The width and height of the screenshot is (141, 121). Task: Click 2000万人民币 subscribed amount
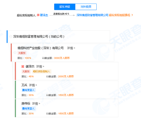click(x=66, y=76)
